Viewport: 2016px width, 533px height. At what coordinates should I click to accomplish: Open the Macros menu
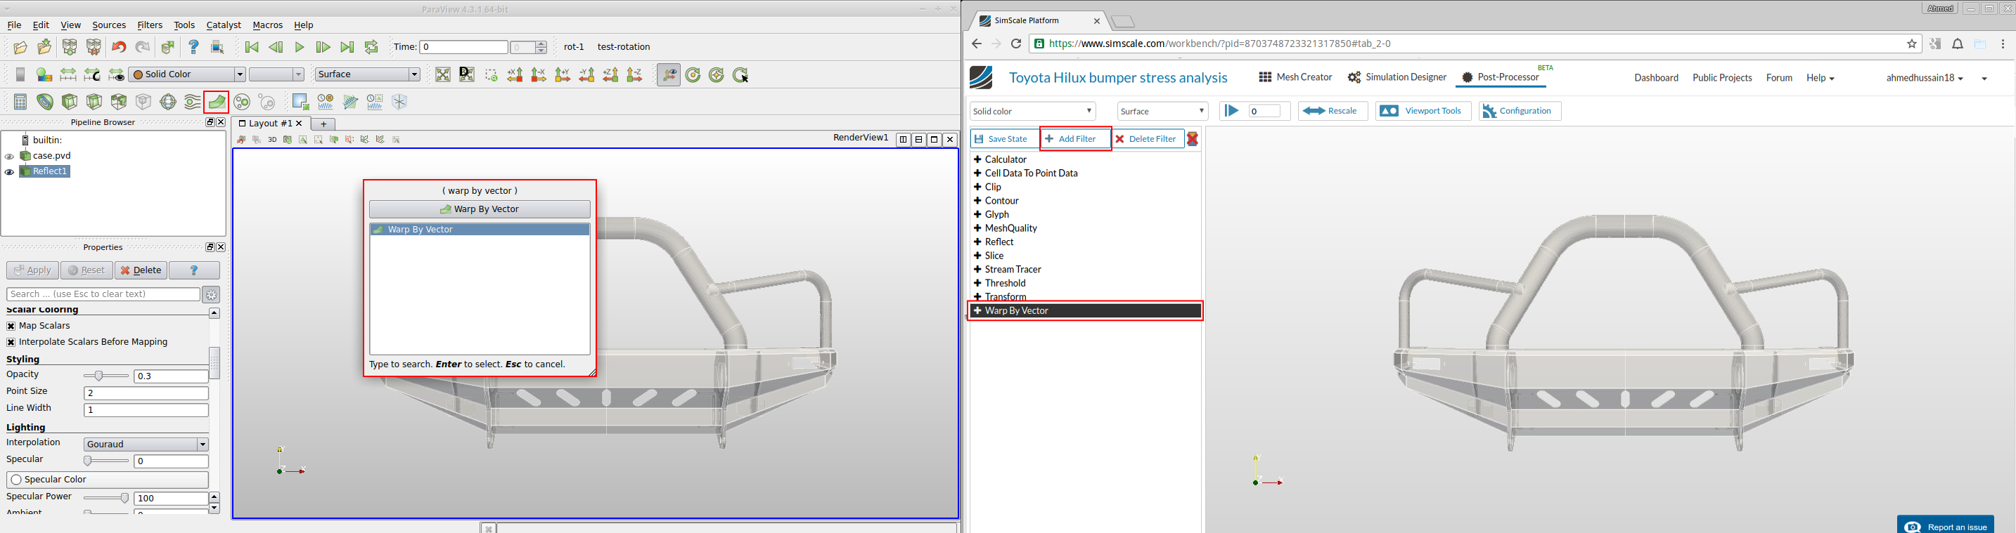pyautogui.click(x=268, y=25)
